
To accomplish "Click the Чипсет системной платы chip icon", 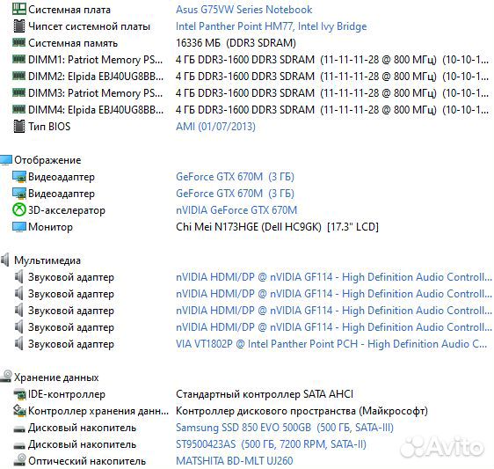I will coord(19,26).
